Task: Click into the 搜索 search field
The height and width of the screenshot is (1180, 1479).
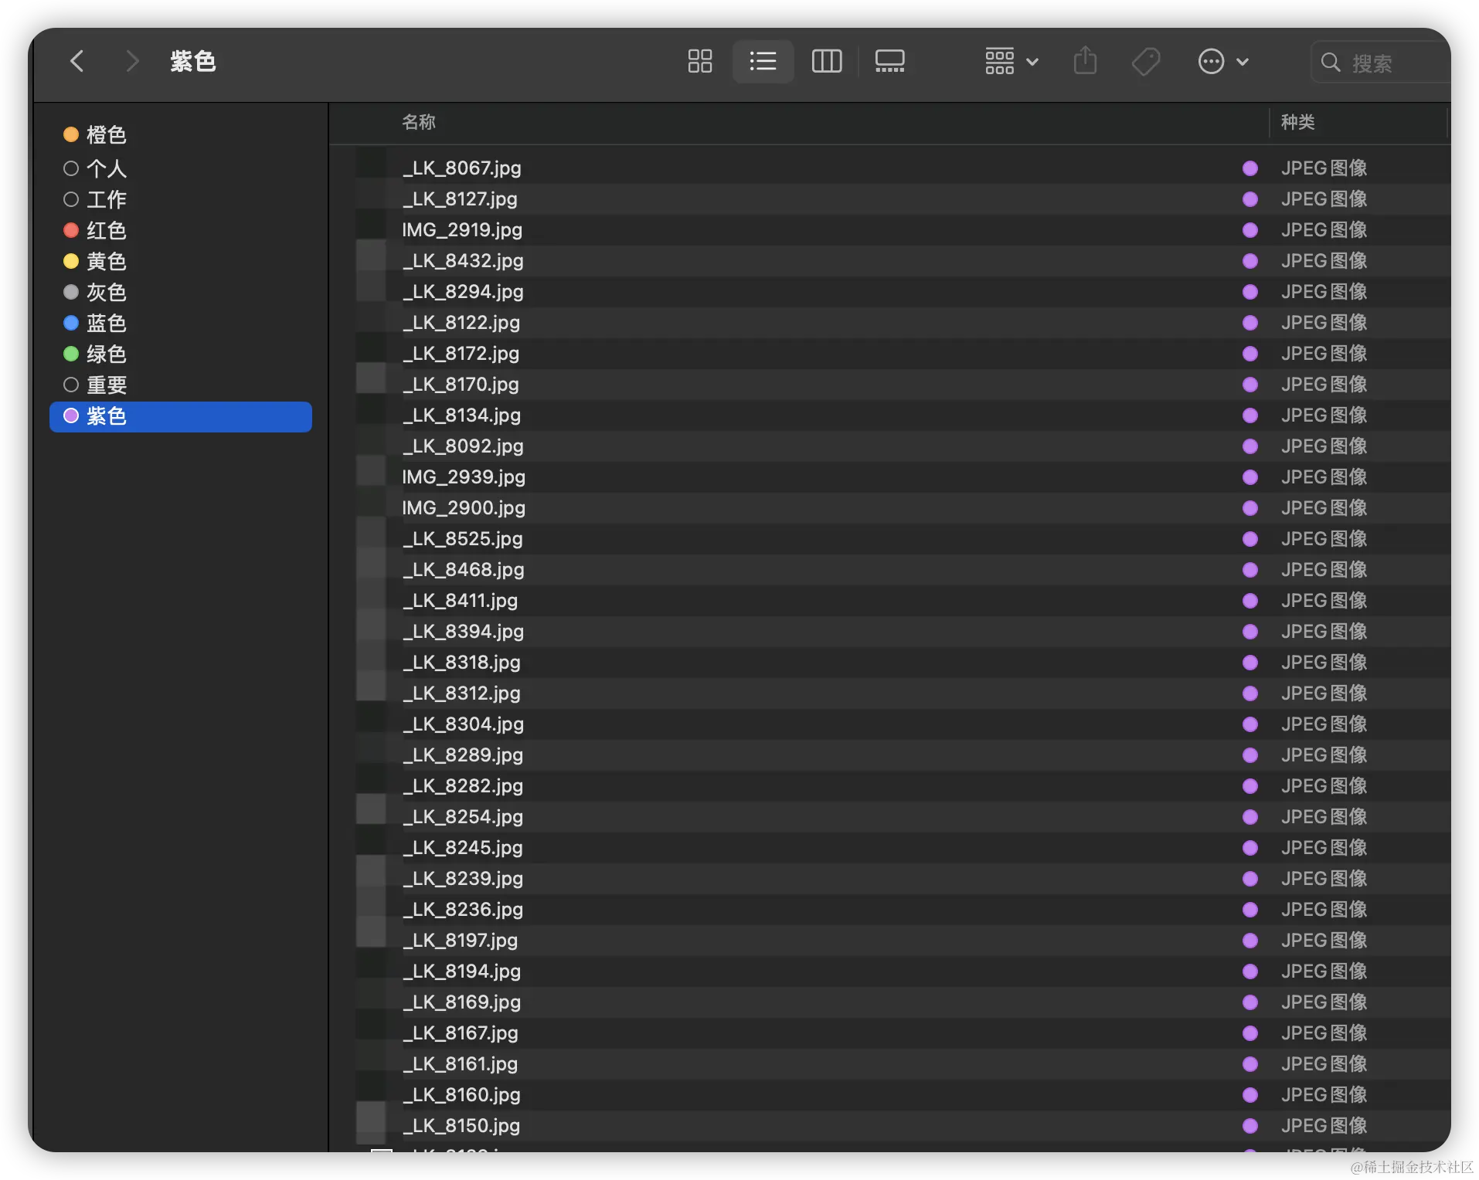Action: [1381, 62]
